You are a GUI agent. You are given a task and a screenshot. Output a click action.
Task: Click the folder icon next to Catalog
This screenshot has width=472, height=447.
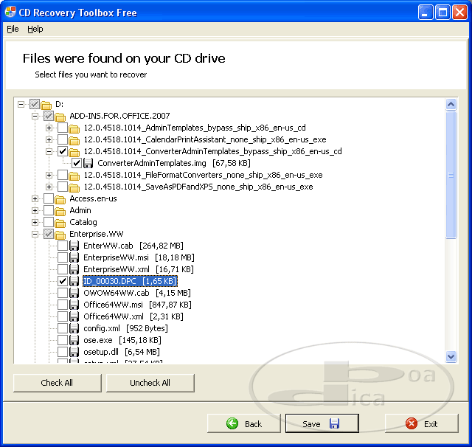tap(60, 222)
